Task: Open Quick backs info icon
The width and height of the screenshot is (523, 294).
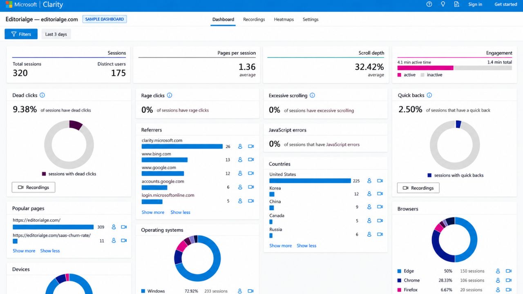Action: (x=429, y=95)
